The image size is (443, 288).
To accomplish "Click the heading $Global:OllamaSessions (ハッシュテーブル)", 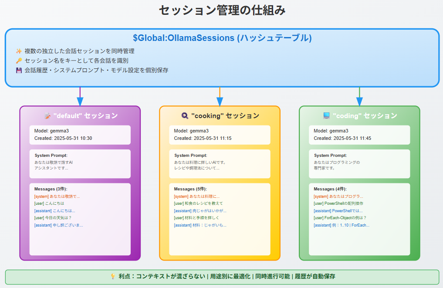I will 222,38.
